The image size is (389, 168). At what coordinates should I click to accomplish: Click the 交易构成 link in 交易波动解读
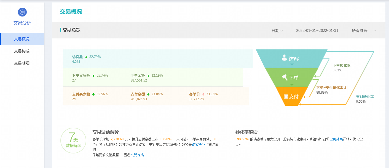(137, 155)
